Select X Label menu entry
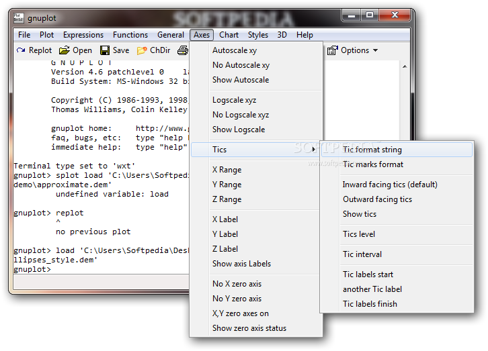 pos(256,219)
